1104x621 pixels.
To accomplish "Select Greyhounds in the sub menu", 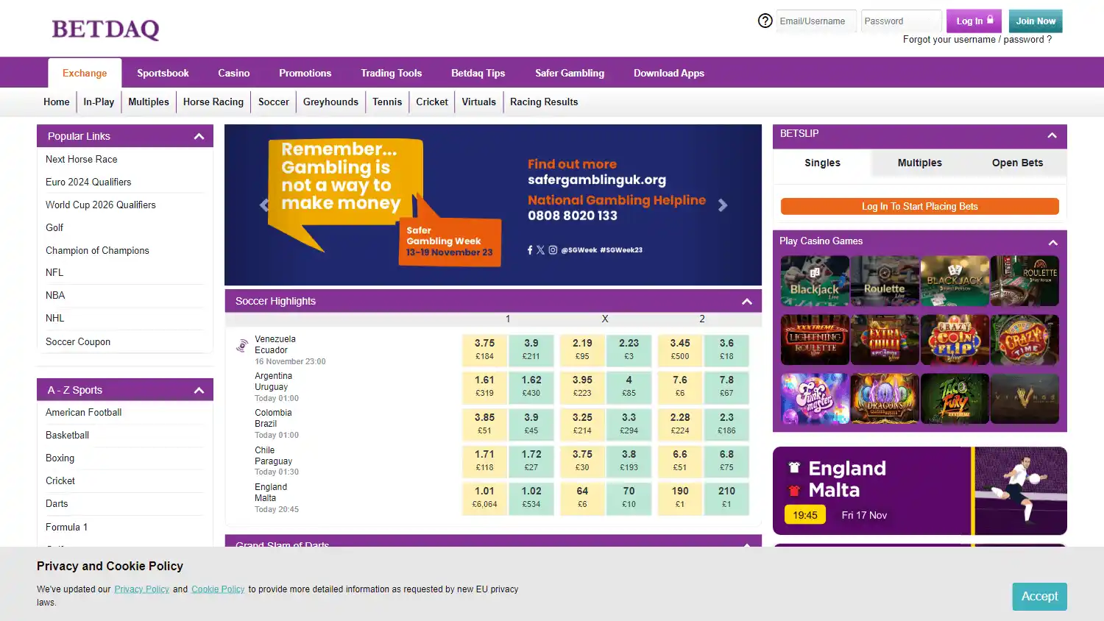I will [x=330, y=102].
